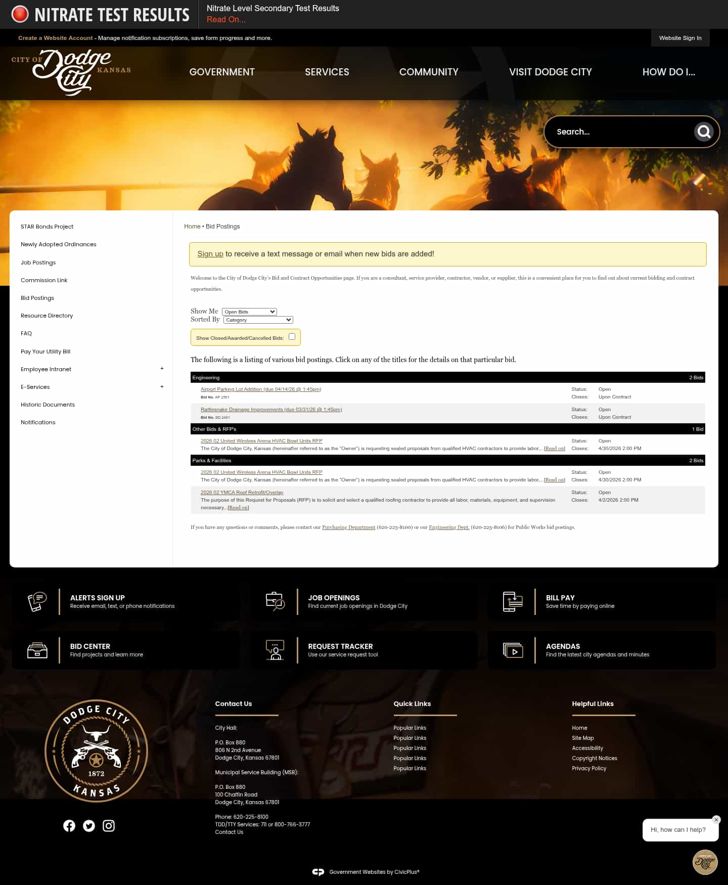Screen dimensions: 728x885
Task: Open Airport Parking Lot Addition bid
Action: click(261, 389)
